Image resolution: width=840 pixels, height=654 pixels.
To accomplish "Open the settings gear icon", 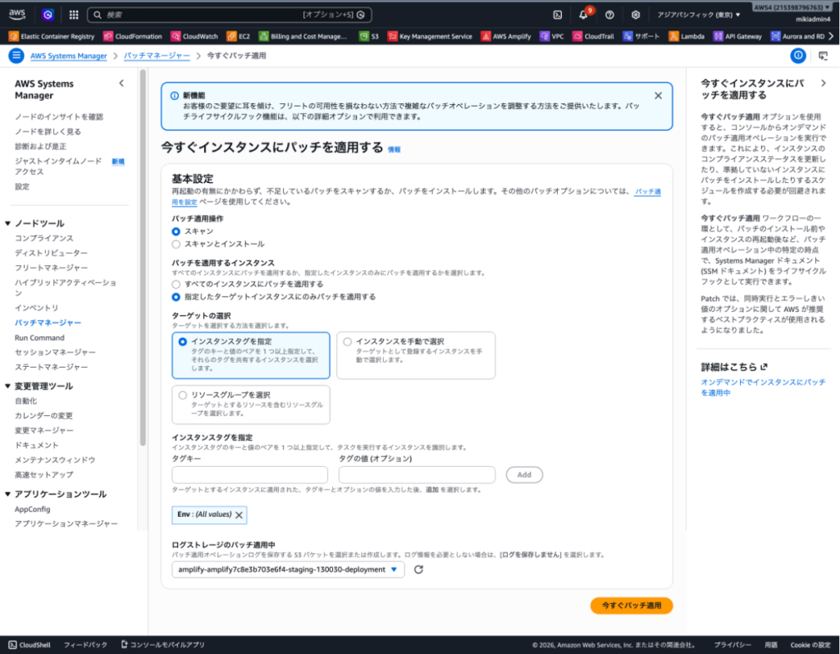I will (636, 15).
